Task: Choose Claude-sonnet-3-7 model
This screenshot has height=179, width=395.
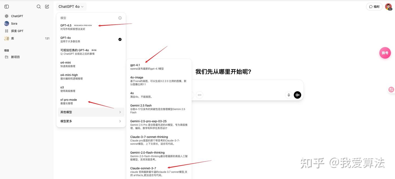Action: click(159, 171)
